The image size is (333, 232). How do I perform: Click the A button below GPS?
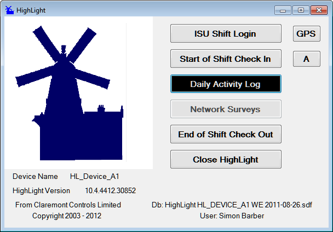[x=306, y=59]
